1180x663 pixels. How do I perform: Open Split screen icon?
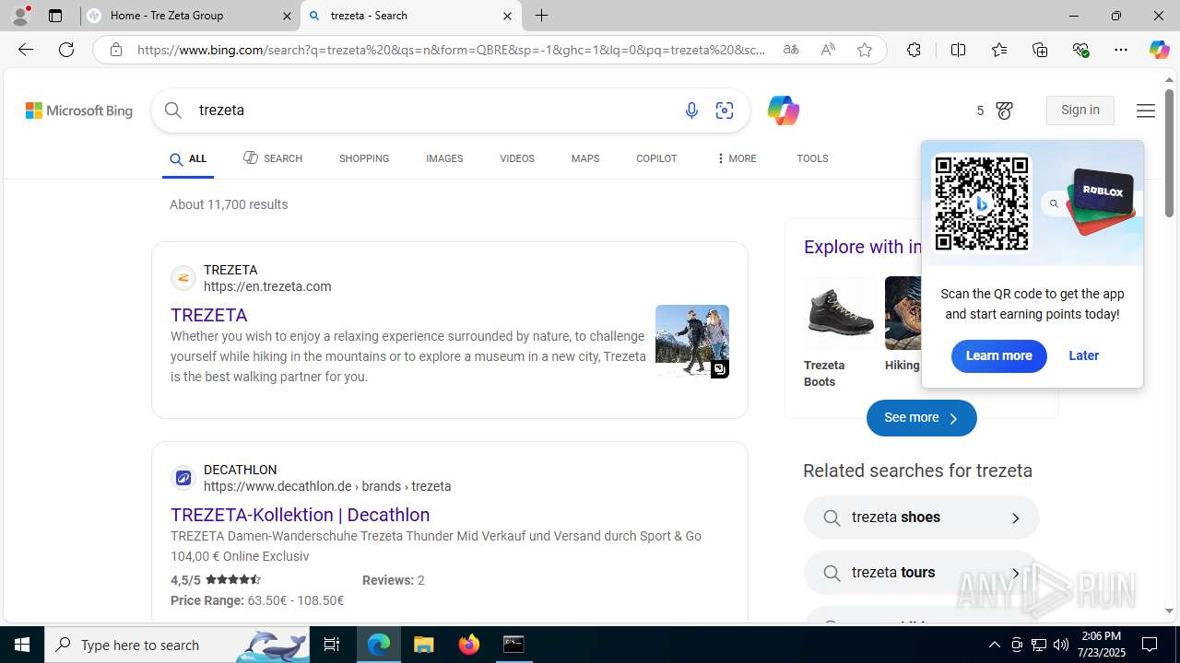tap(958, 50)
